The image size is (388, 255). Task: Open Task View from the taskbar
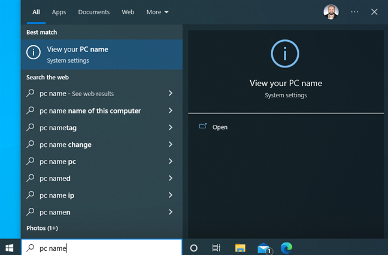point(216,247)
